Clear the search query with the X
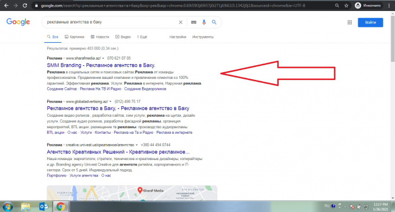Screen dimensions: 395x212 coord(180,22)
